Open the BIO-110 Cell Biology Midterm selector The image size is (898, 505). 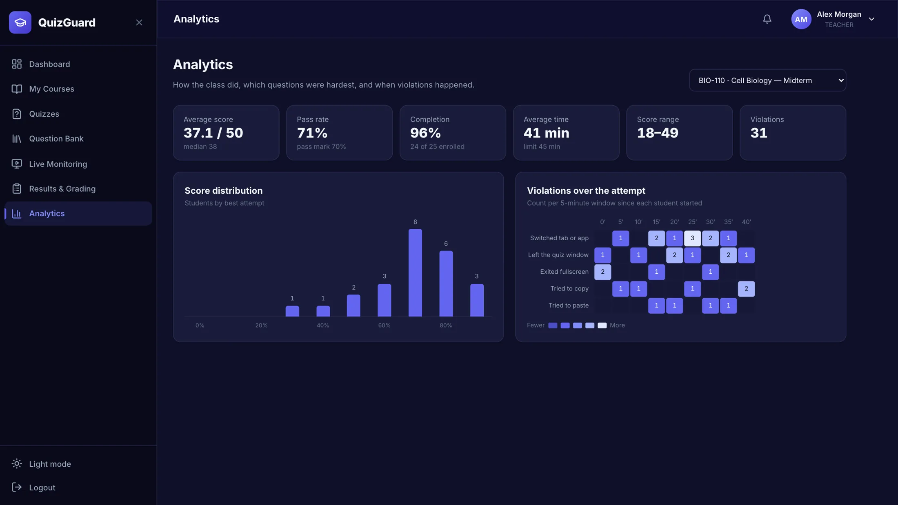pos(767,80)
